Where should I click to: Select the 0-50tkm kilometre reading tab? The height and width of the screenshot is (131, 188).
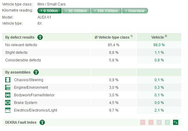49,11
